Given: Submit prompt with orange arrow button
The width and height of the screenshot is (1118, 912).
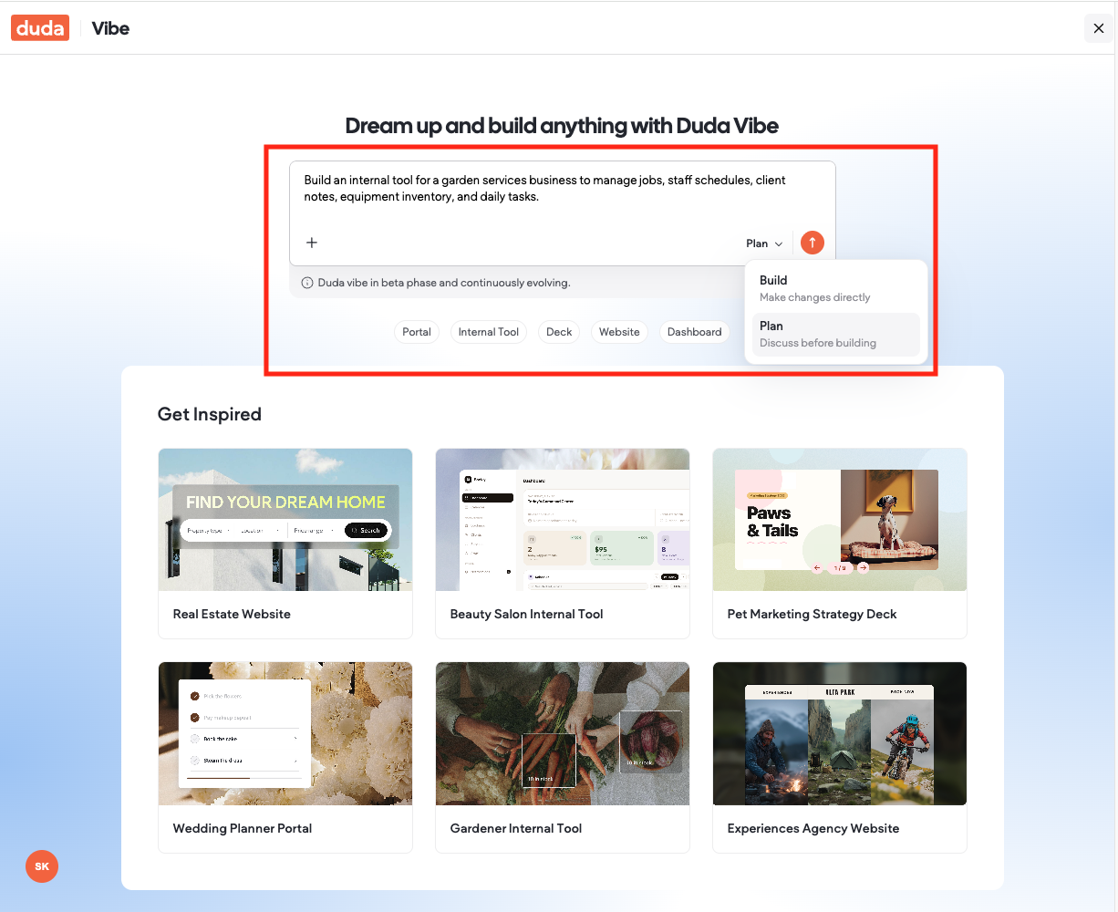Looking at the screenshot, I should click(812, 243).
